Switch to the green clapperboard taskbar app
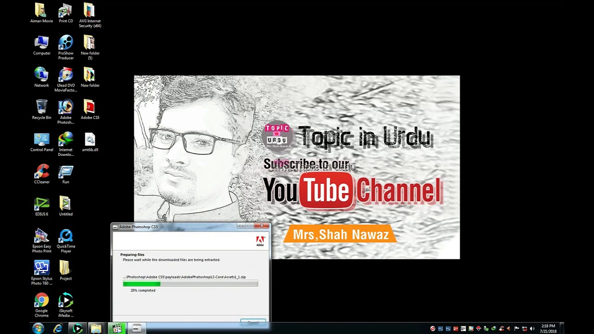Image resolution: width=594 pixels, height=334 pixels. tap(117, 328)
